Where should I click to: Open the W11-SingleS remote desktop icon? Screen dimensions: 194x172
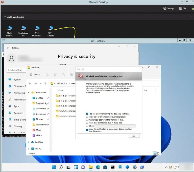click(x=51, y=31)
